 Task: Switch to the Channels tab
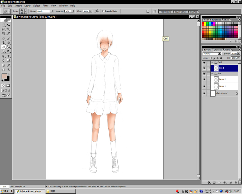pos(217,50)
